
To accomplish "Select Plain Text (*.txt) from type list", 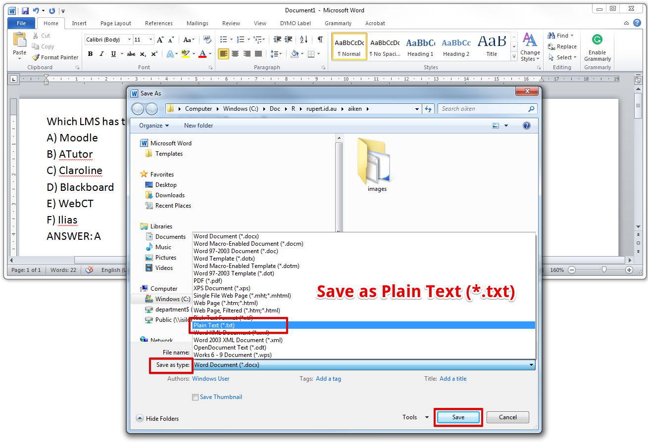I will (x=214, y=325).
